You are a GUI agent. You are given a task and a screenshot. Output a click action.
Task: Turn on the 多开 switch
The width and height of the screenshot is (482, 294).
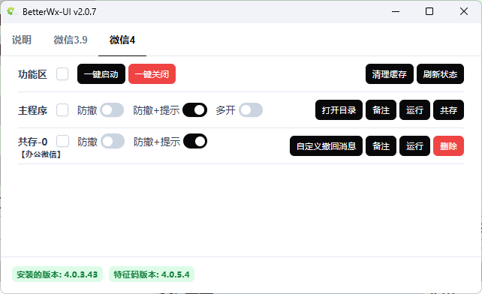click(251, 110)
